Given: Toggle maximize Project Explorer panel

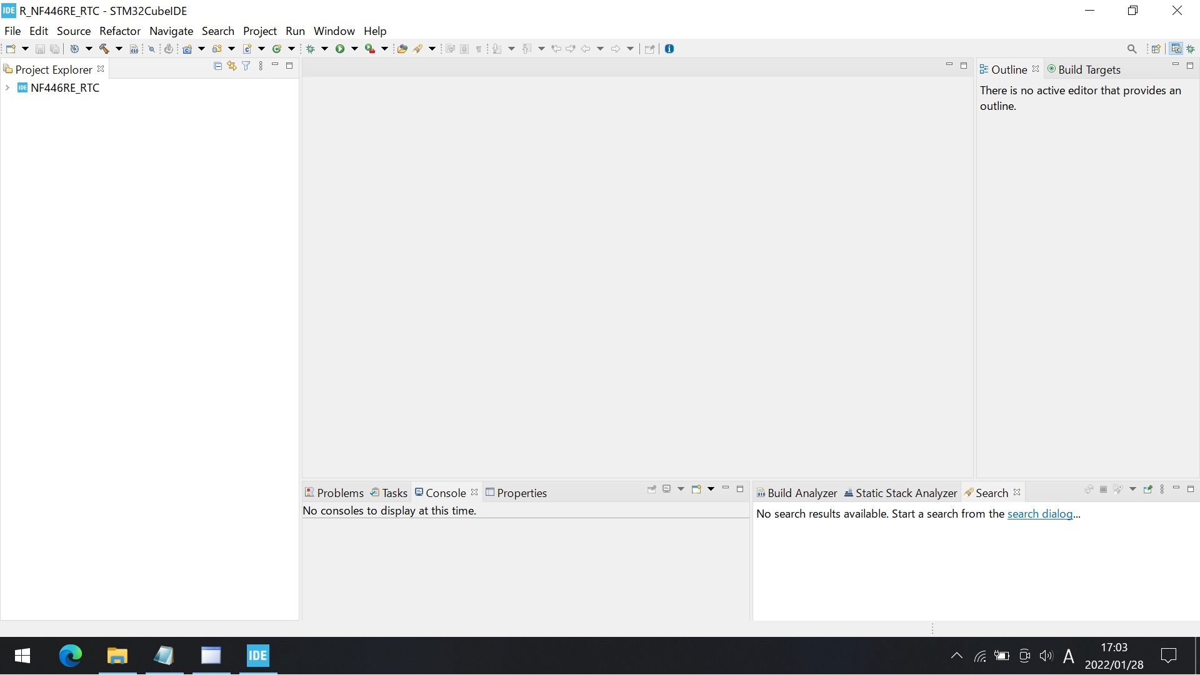Looking at the screenshot, I should (x=290, y=66).
